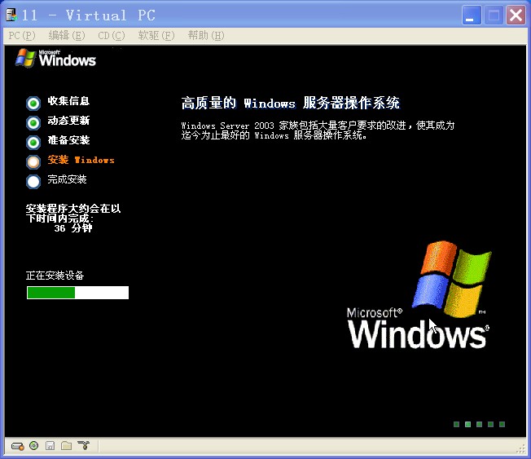Open the 编辑(E) menu

click(67, 36)
